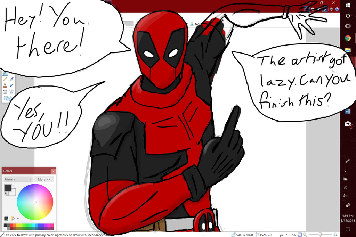This screenshot has height=237, width=356.
Task: Open Cortana search circle
Action: point(348,16)
